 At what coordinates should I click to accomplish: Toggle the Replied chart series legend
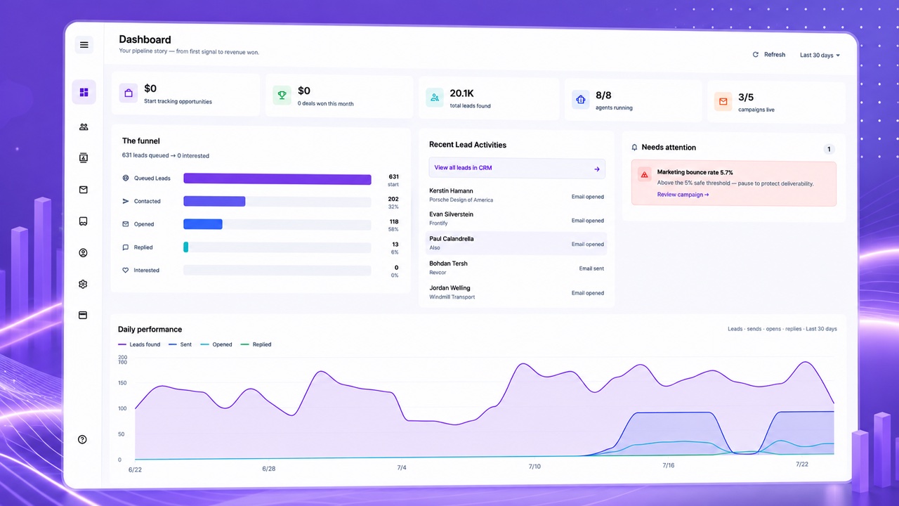click(x=256, y=344)
